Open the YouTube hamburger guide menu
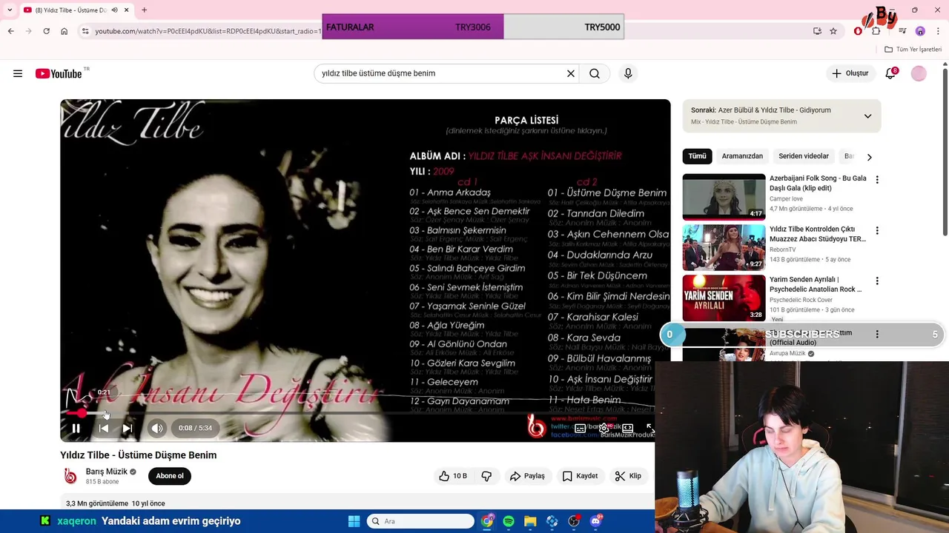 18,73
